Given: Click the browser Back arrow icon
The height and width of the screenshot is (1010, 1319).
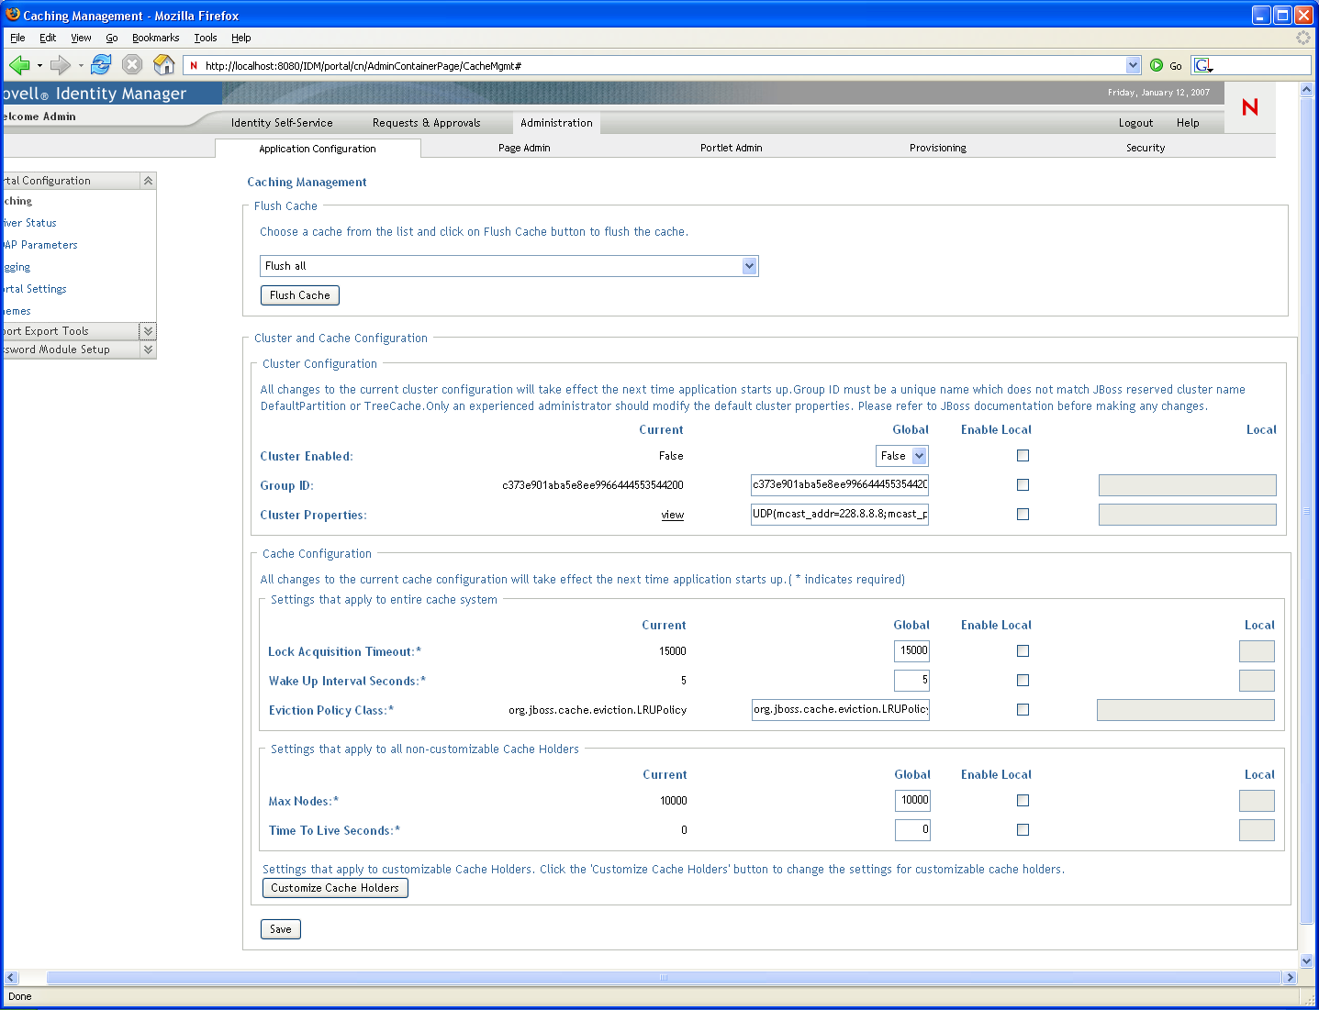Looking at the screenshot, I should pos(19,65).
